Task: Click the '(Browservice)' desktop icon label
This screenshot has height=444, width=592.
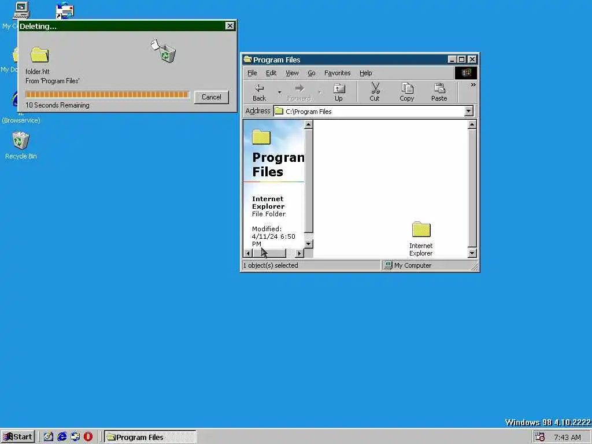Action: coord(21,120)
